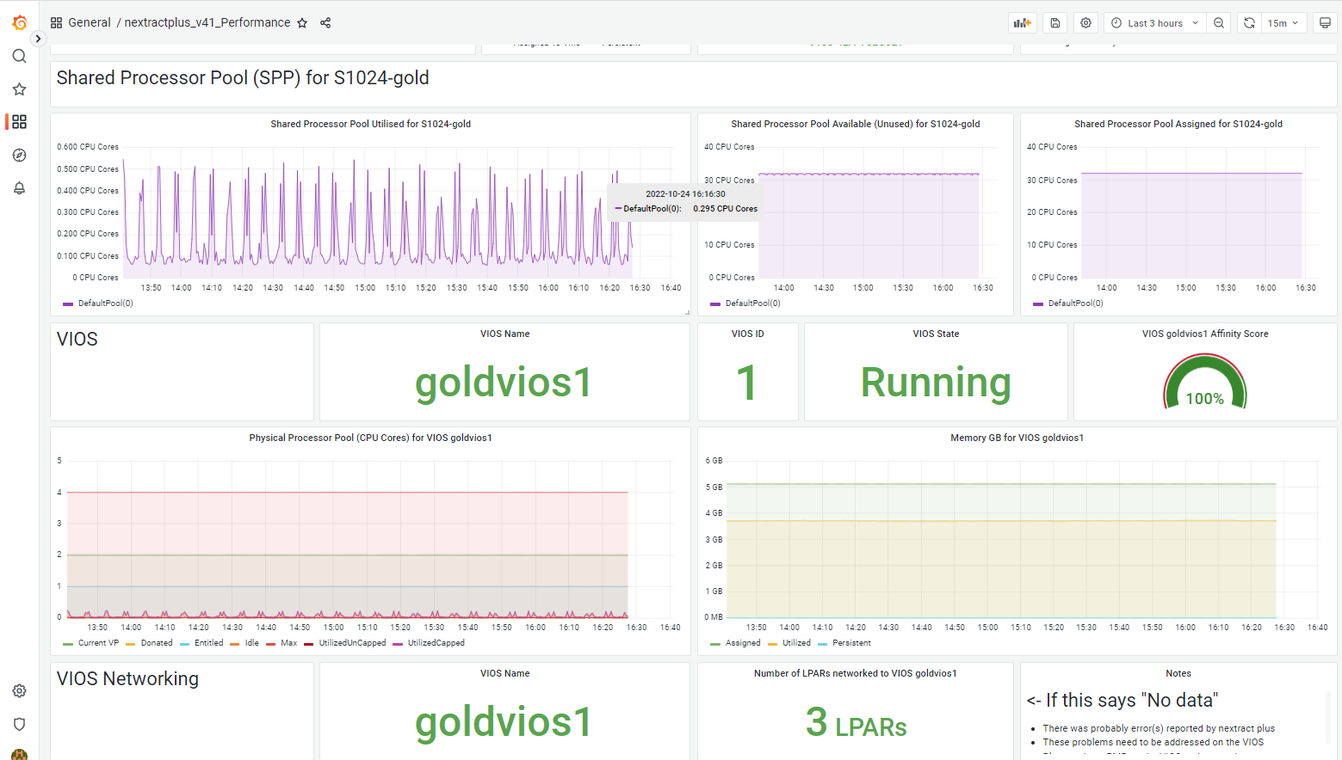Click the nextractplus_v41_Performance dashboard title
Screen dimensions: 1342x760
pyautogui.click(x=207, y=23)
